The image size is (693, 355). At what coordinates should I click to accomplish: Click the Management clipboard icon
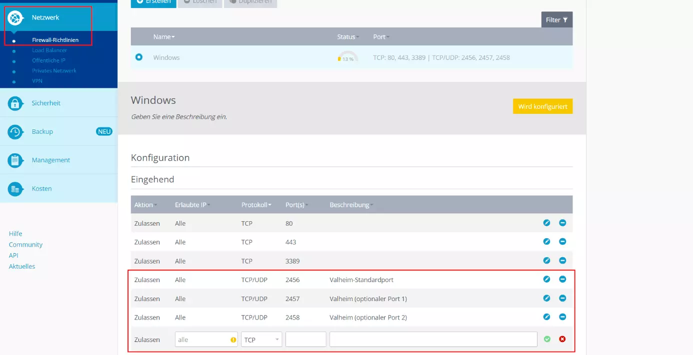(15, 160)
